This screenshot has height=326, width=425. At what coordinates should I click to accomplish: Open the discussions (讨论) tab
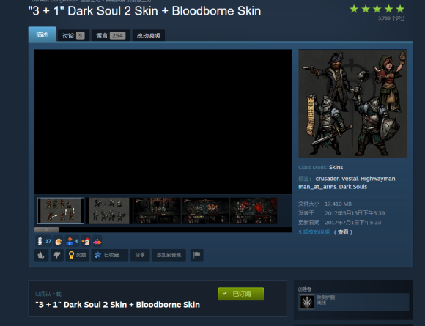pos(73,35)
